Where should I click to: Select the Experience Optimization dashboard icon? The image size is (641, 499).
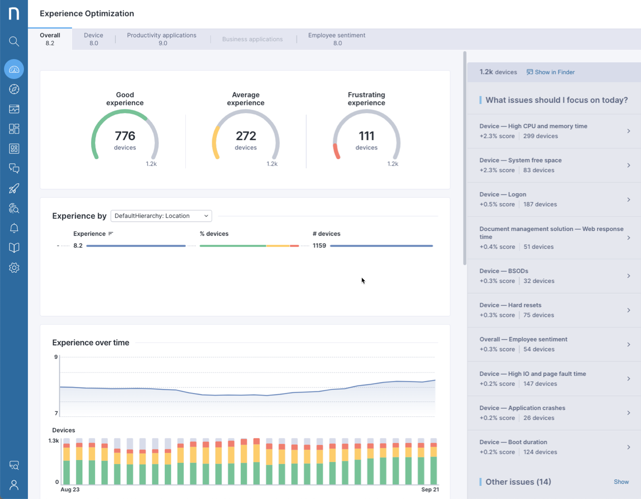pos(14,69)
